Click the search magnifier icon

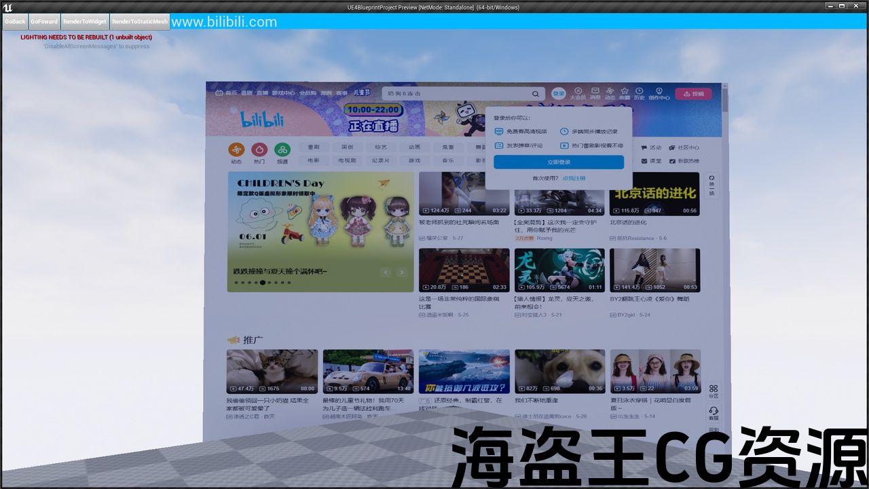pos(536,94)
